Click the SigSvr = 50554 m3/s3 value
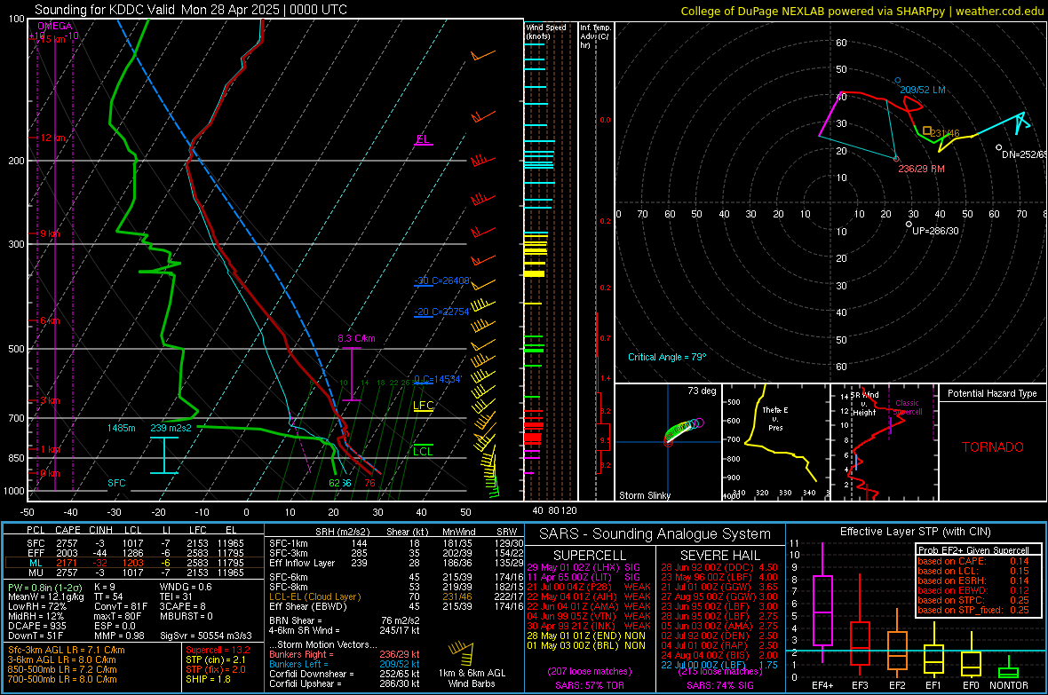 206,636
